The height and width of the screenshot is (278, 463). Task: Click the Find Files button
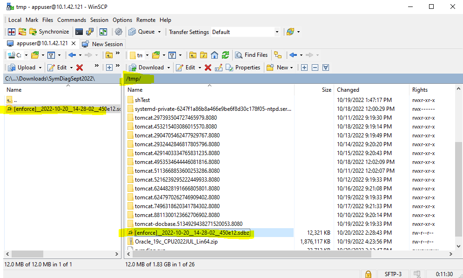click(x=251, y=55)
